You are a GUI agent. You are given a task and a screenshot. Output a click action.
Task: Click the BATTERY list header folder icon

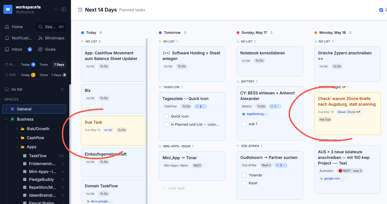[238, 82]
